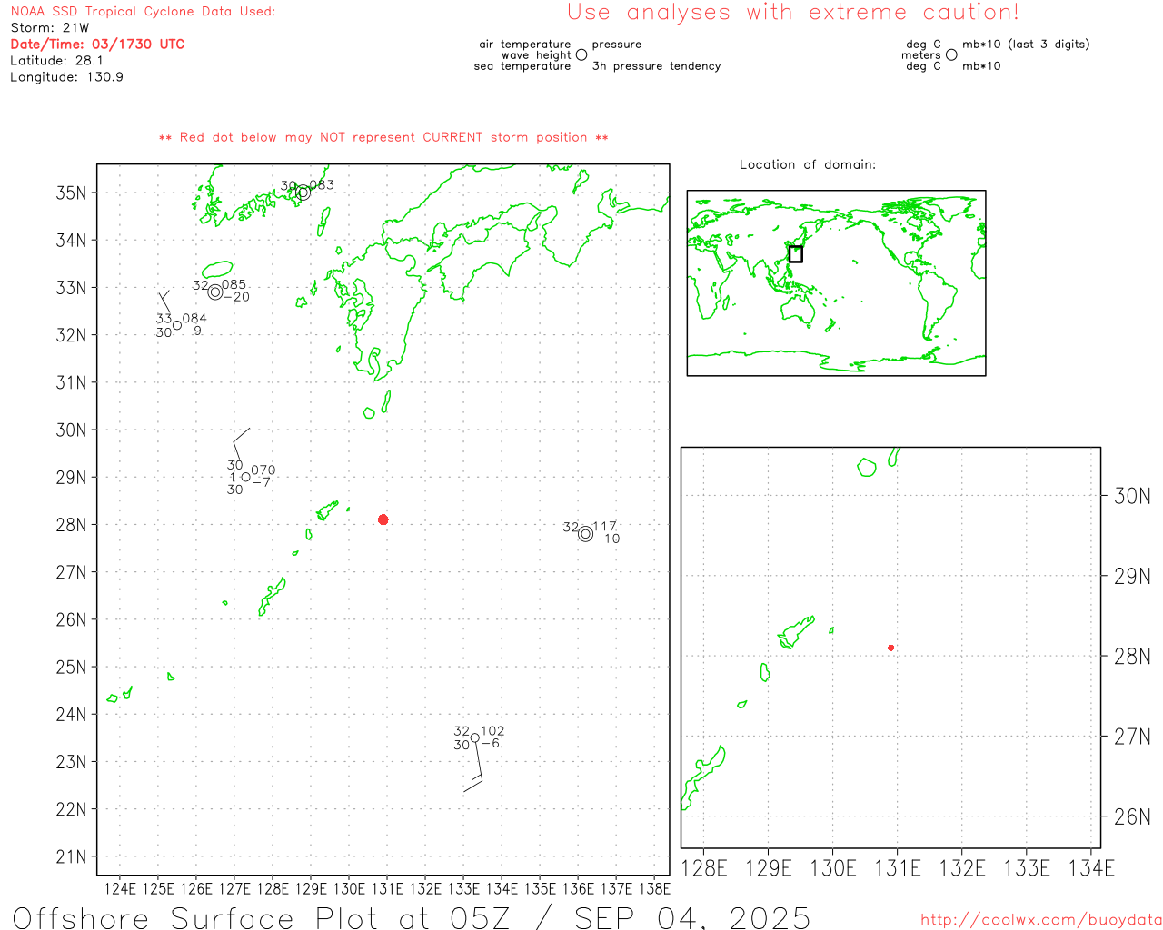The width and height of the screenshot is (1163, 930).
Task: Click the 31N latitude label on main map
Action: pos(71,382)
